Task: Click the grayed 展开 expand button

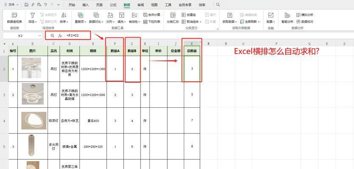Action: pos(211,15)
